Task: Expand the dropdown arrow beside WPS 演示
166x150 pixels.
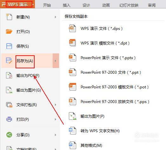Action: click(33, 4)
